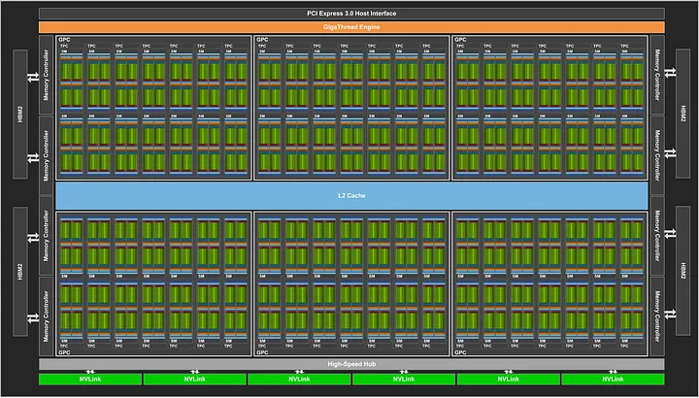Select the orange GigaThread Engine bar

point(351,27)
